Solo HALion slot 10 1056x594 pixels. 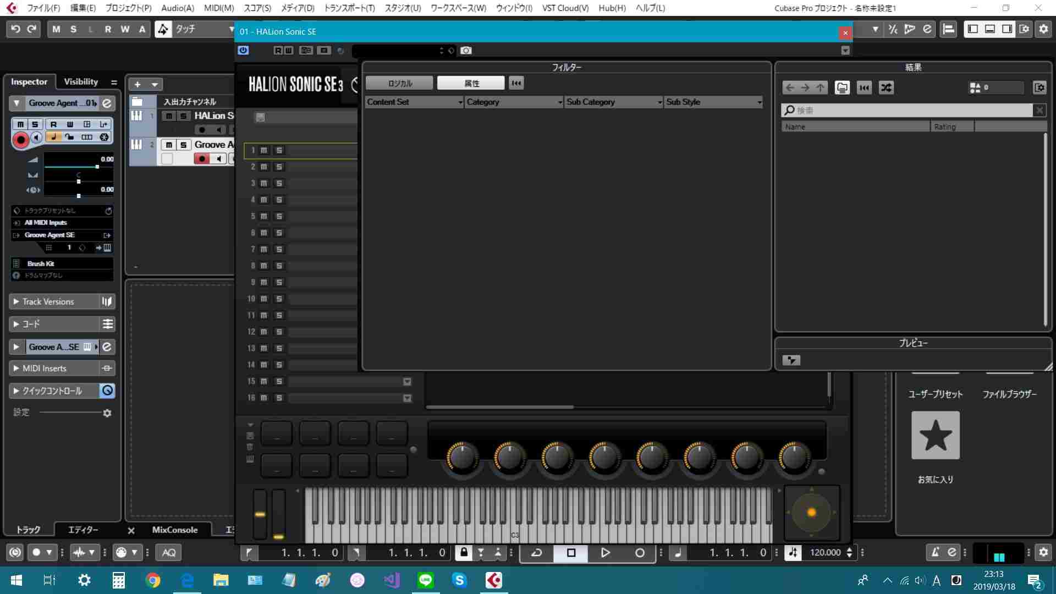(x=279, y=299)
